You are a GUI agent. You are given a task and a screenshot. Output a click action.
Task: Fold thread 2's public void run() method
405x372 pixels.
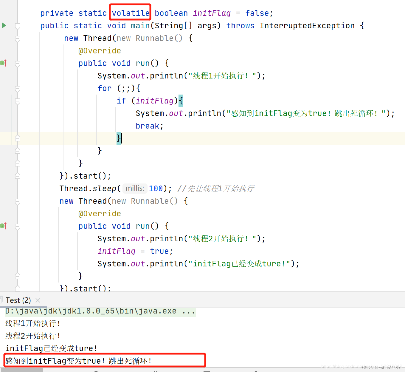pos(18,226)
